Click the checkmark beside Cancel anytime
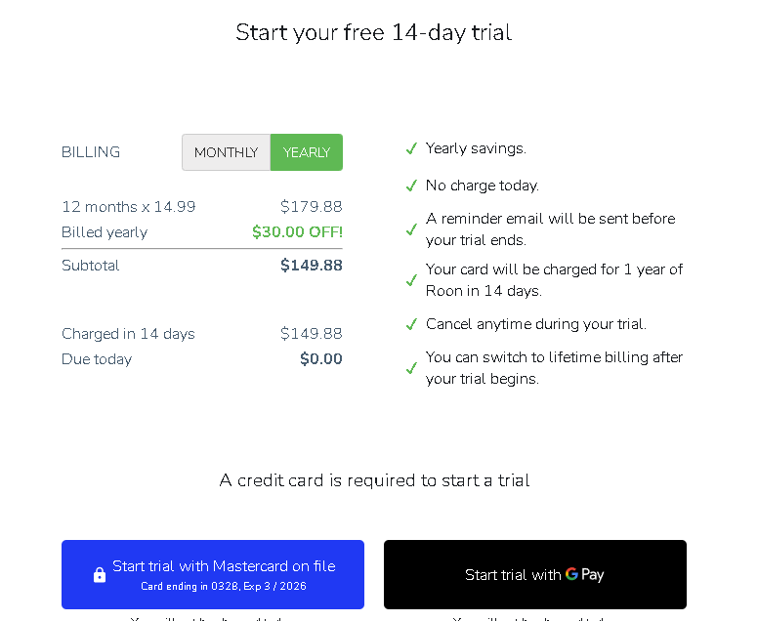This screenshot has height=621, width=758. 411,324
